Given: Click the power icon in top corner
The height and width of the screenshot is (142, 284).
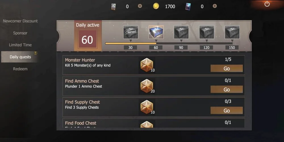Looking at the screenshot, I should (x=267, y=4).
